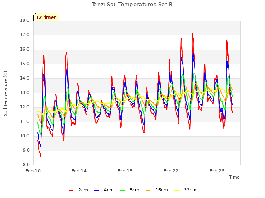Click the 8.0 y-axis tick label
Screen dimensions: 265x198
click(26, 165)
